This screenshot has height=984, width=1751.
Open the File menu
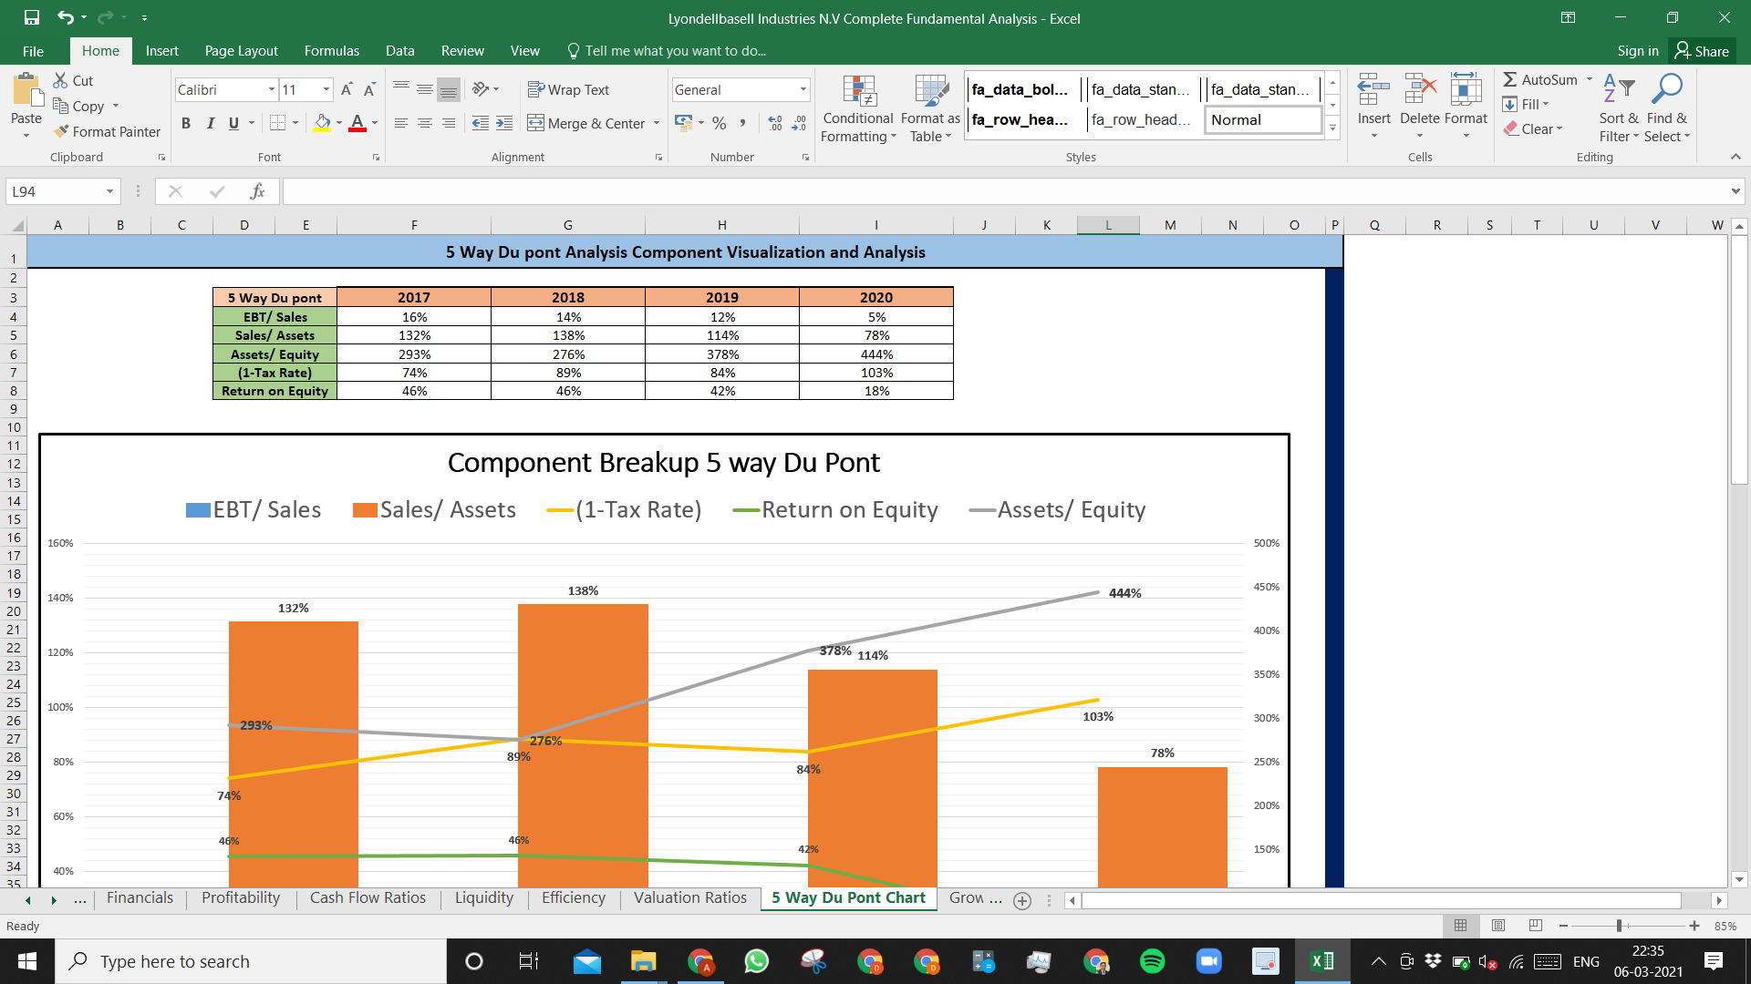[33, 51]
